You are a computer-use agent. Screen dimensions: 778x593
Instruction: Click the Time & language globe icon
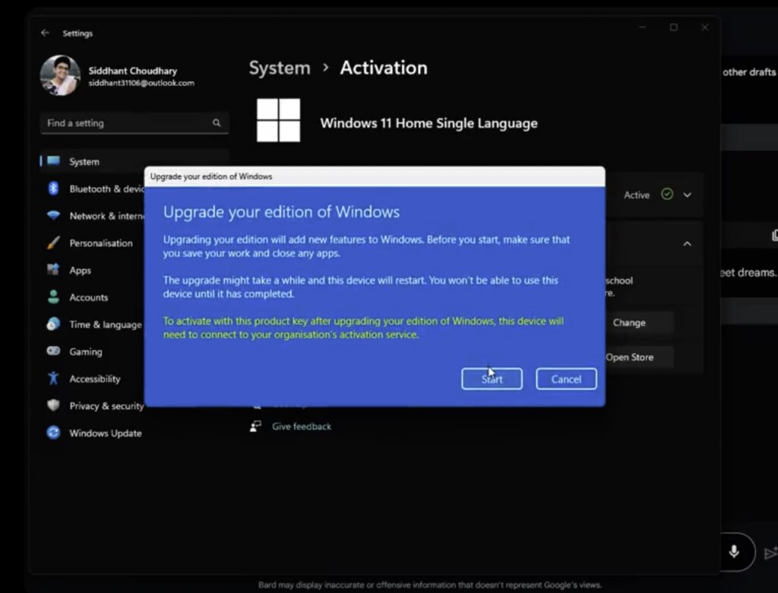(53, 324)
